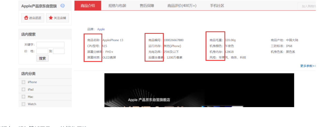Screen dimensions: 322x127
Task: Focus the 关键字 input field
Action: pyautogui.click(x=50, y=44)
